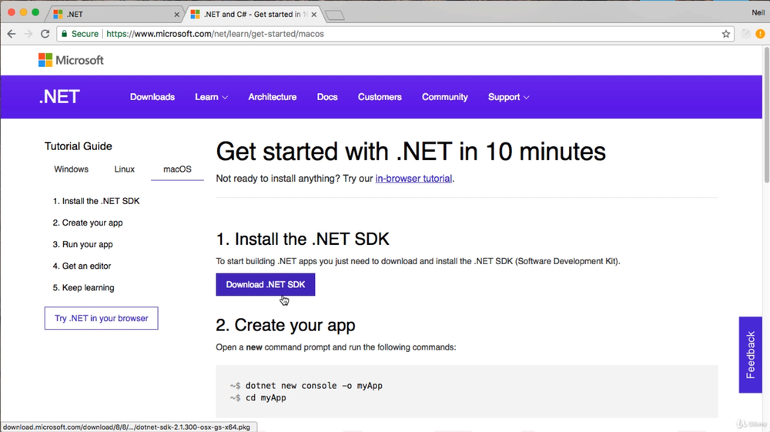Viewport: 770px width, 432px height.
Task: Open Downloads in the navigation bar
Action: click(152, 97)
